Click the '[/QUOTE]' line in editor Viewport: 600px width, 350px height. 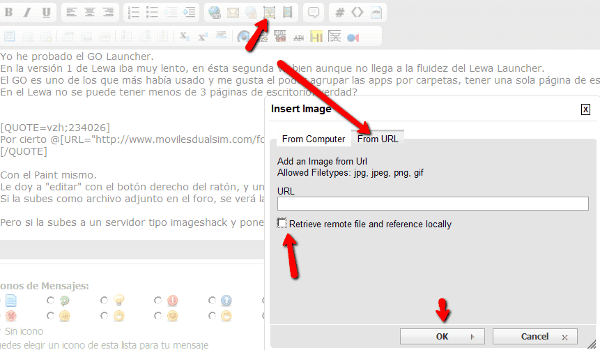point(24,151)
